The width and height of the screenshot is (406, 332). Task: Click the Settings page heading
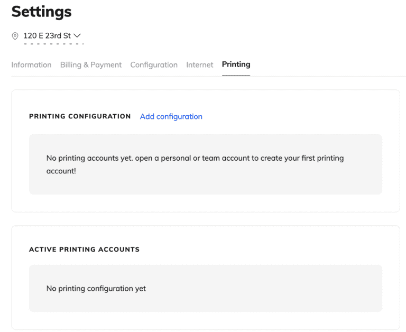[x=41, y=12]
